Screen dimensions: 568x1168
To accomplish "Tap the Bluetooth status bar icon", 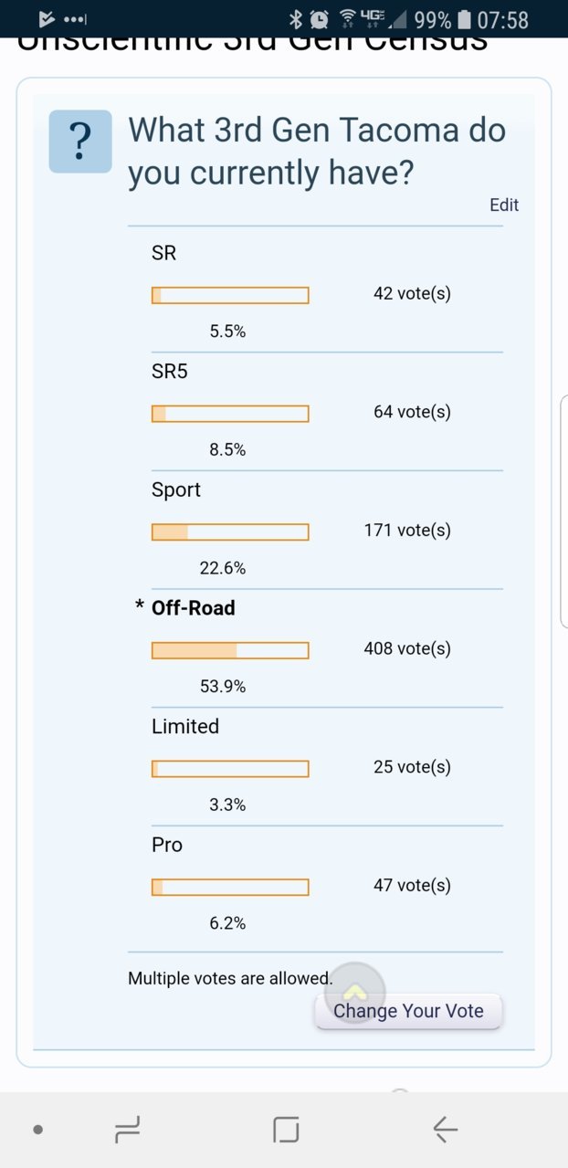I will [295, 19].
